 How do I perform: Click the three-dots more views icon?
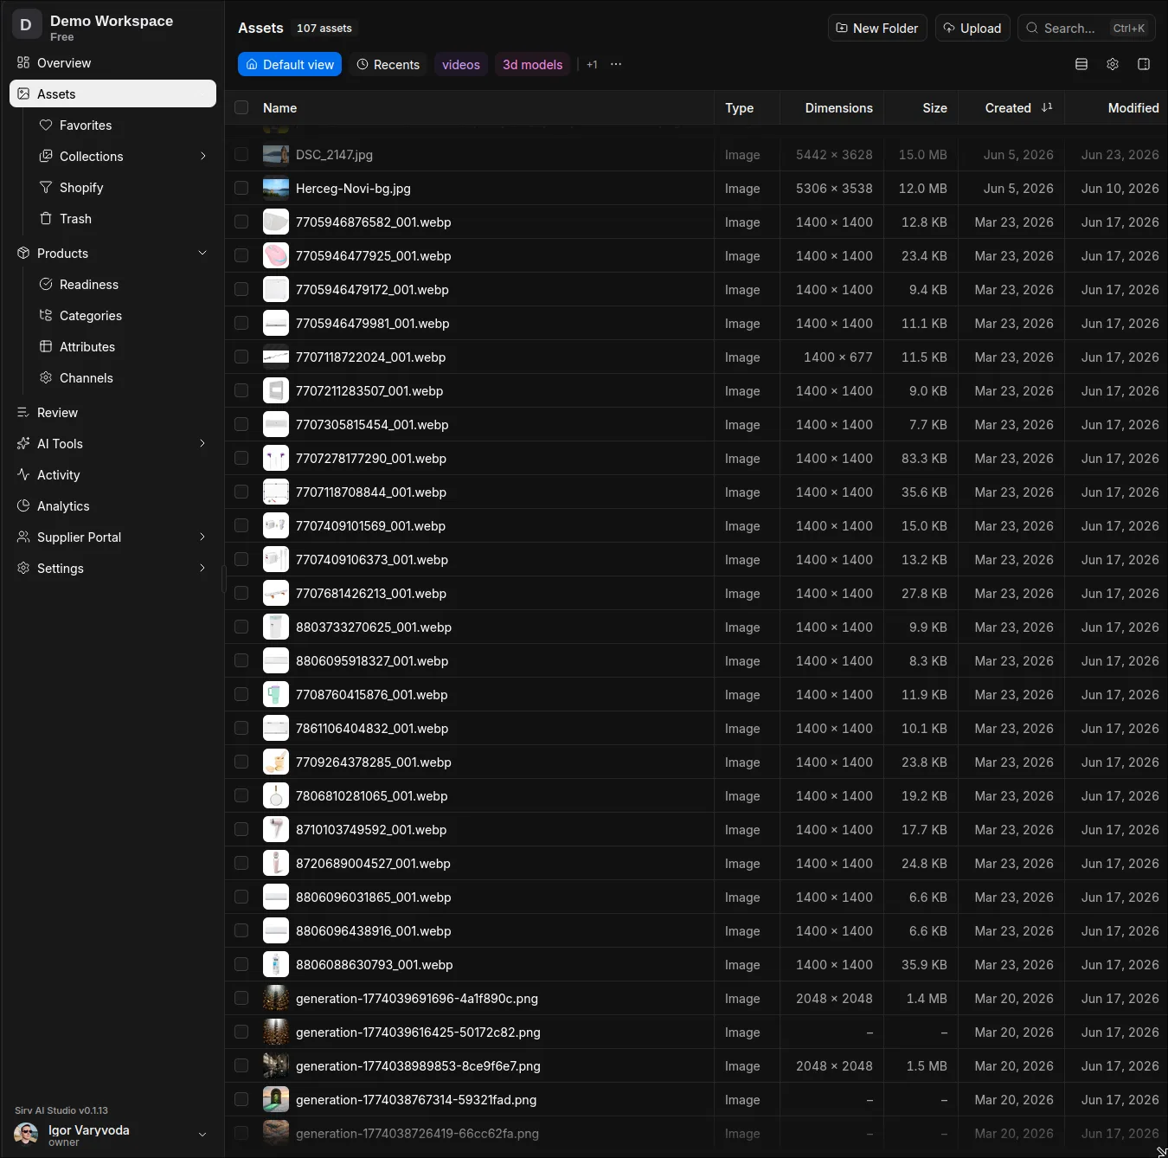(616, 64)
